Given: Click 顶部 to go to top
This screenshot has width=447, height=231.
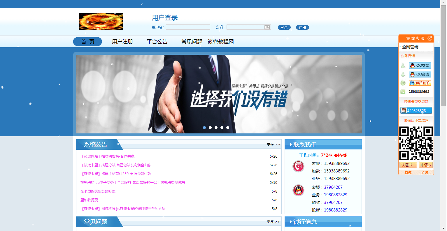Looking at the screenshot, I should [408, 173].
